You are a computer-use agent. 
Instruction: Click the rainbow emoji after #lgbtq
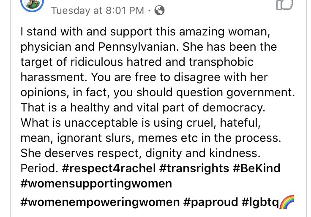(286, 203)
